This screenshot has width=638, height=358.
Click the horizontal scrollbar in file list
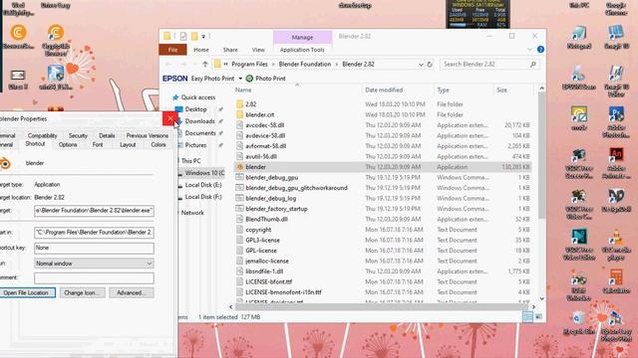tap(381, 307)
